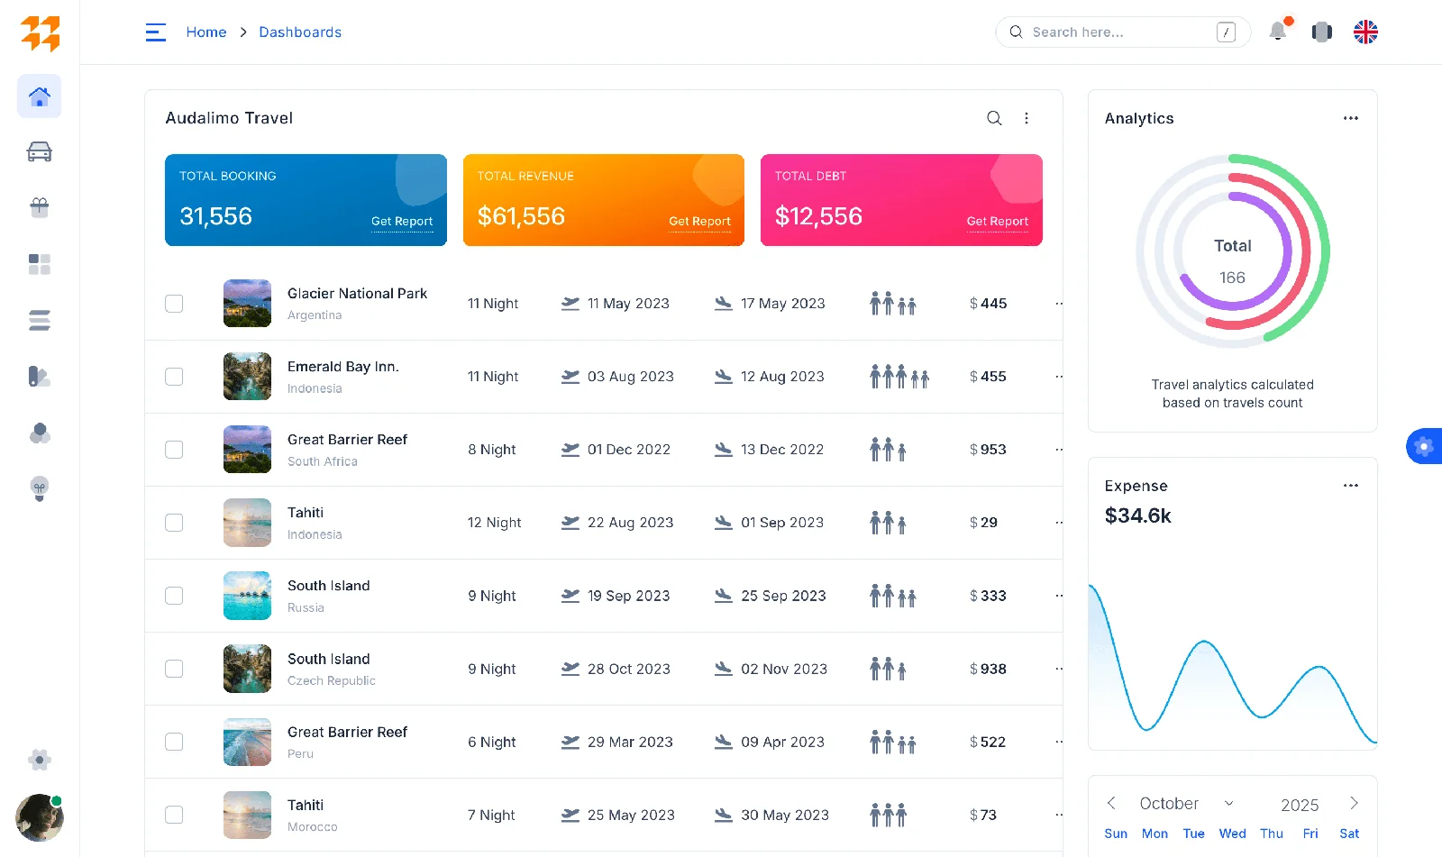Open the UK flag language selector

point(1366,32)
